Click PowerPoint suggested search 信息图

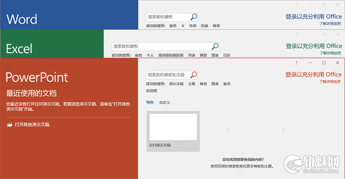pyautogui.click(x=152, y=90)
